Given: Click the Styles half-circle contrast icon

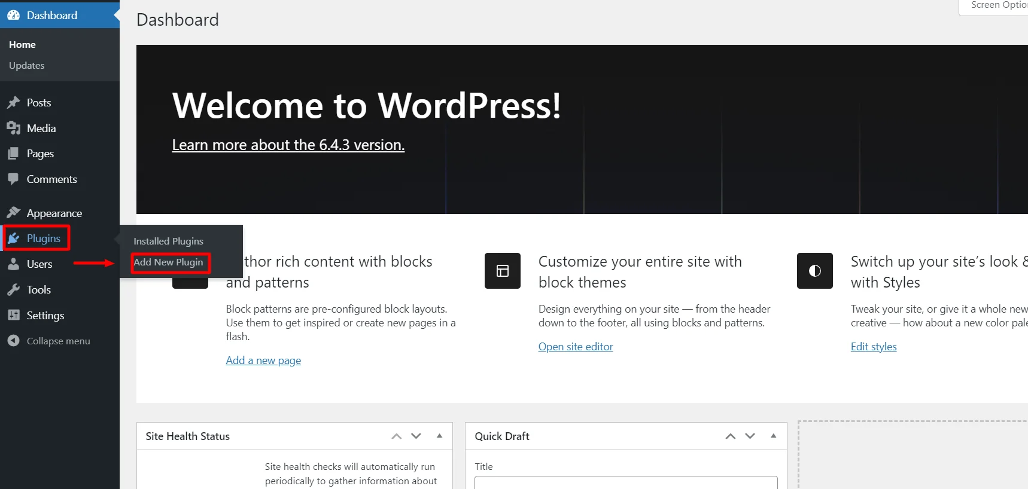Looking at the screenshot, I should [x=815, y=271].
